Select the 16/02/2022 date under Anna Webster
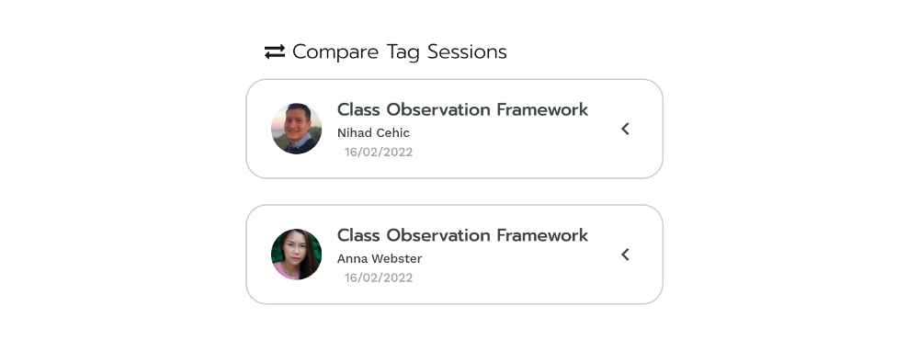 coord(379,278)
